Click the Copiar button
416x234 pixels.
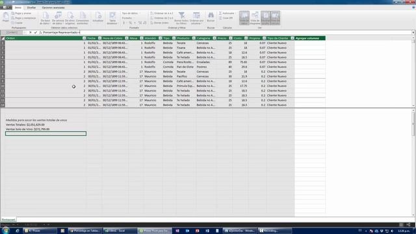(x=17, y=23)
